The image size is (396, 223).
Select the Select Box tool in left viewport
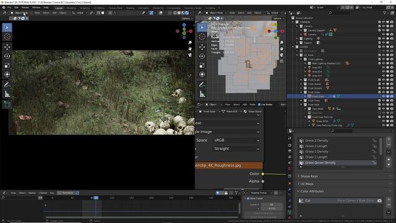(x=7, y=27)
